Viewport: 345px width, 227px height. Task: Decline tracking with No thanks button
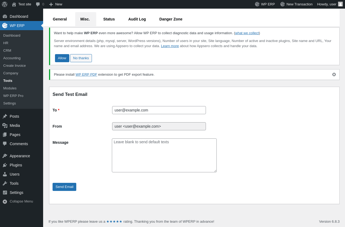[x=81, y=58]
